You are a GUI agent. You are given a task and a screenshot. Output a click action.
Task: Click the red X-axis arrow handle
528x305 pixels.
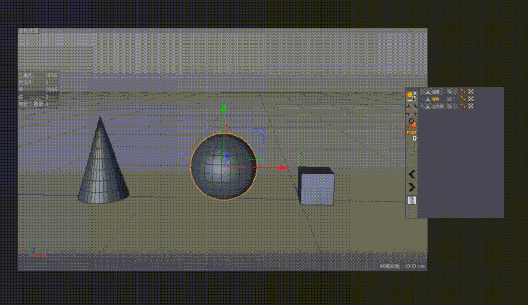coord(283,168)
